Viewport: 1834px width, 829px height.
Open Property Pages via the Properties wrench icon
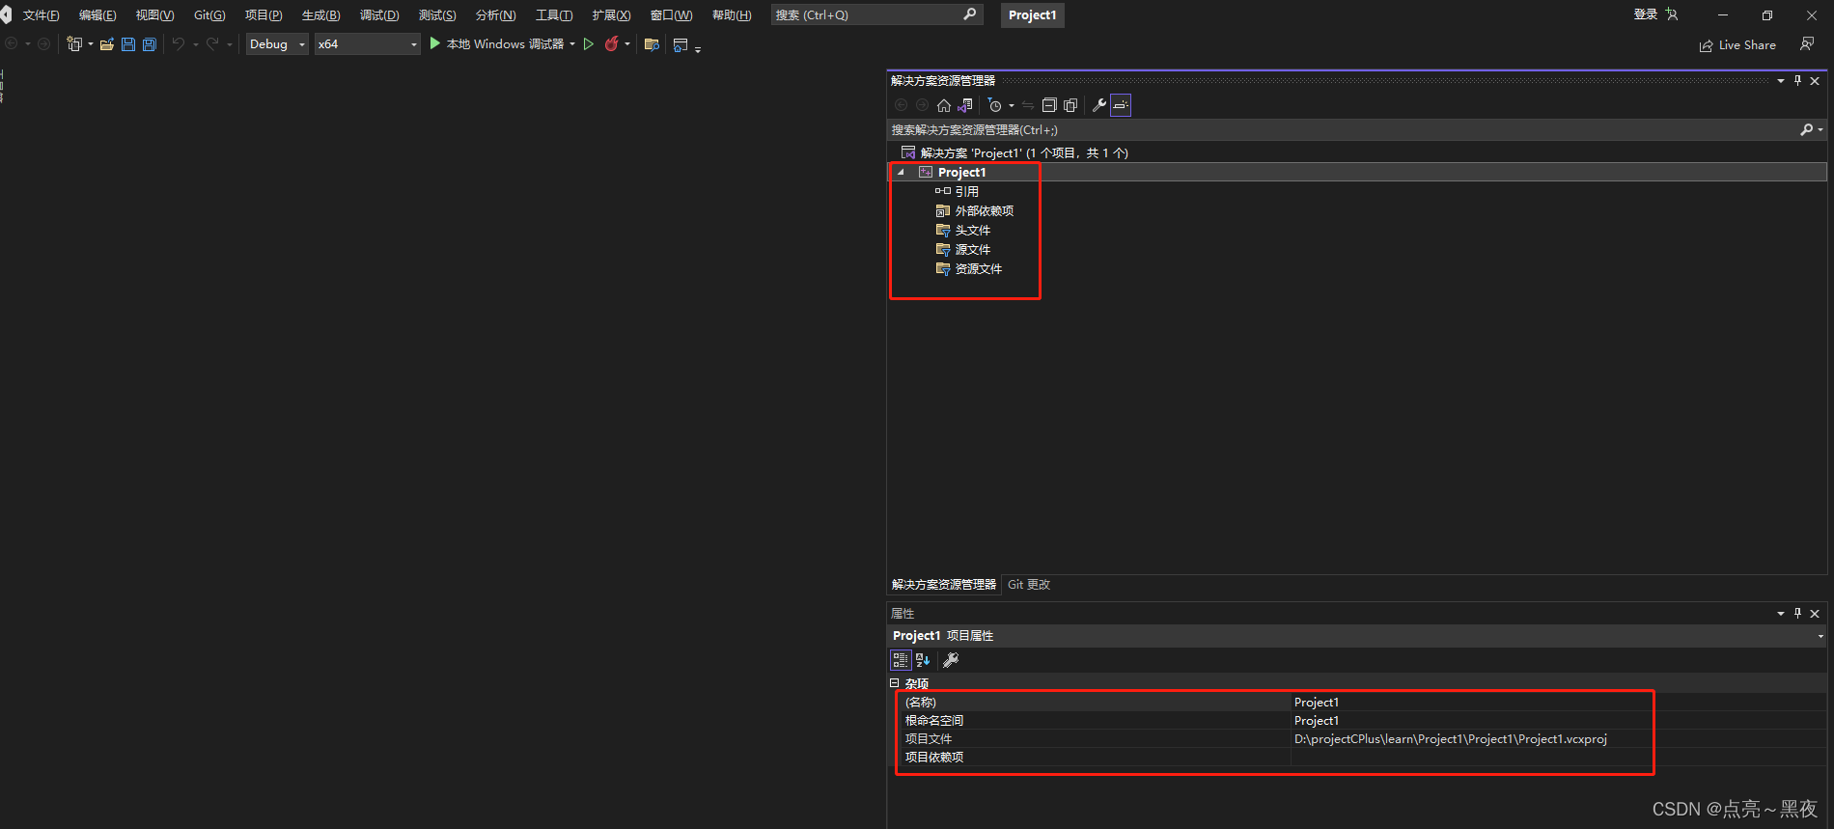click(951, 660)
